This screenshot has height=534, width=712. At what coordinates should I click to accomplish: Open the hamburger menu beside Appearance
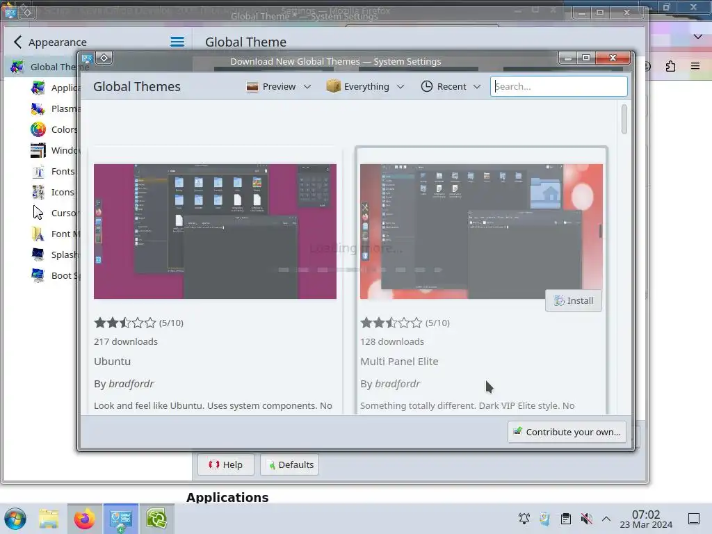point(177,42)
